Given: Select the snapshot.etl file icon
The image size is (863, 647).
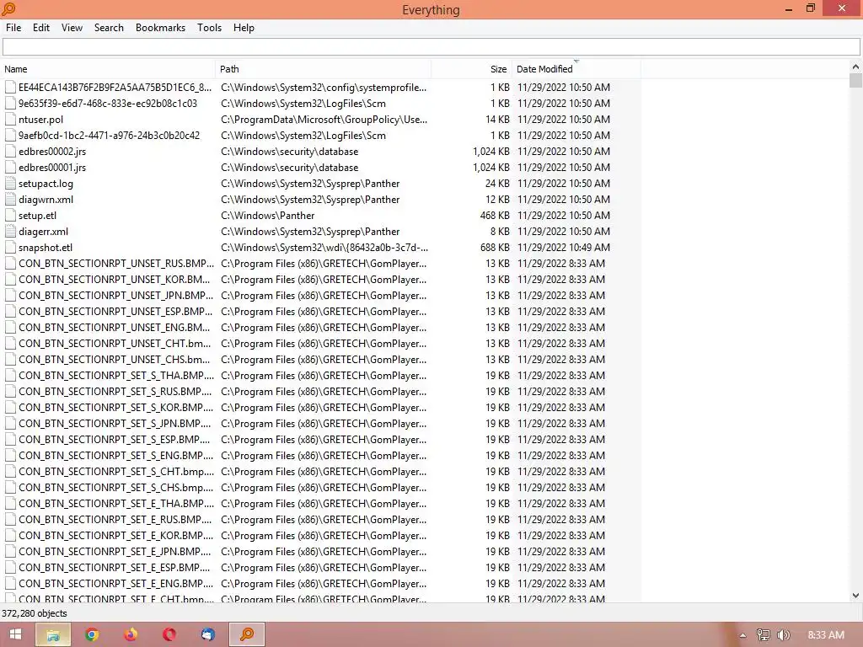Looking at the screenshot, I should 10,248.
